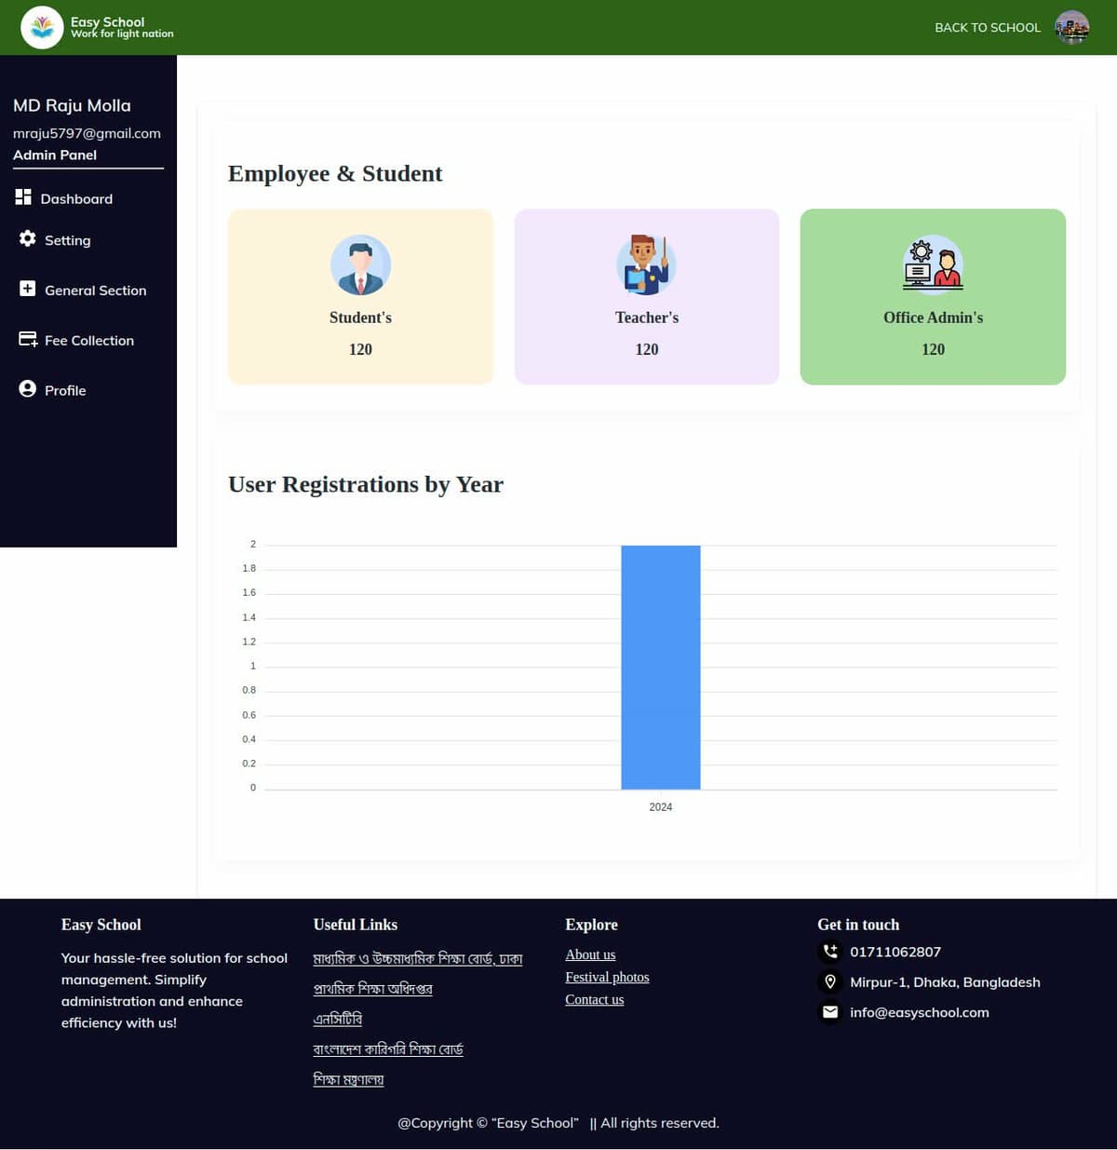View the Festival photos link

point(607,976)
